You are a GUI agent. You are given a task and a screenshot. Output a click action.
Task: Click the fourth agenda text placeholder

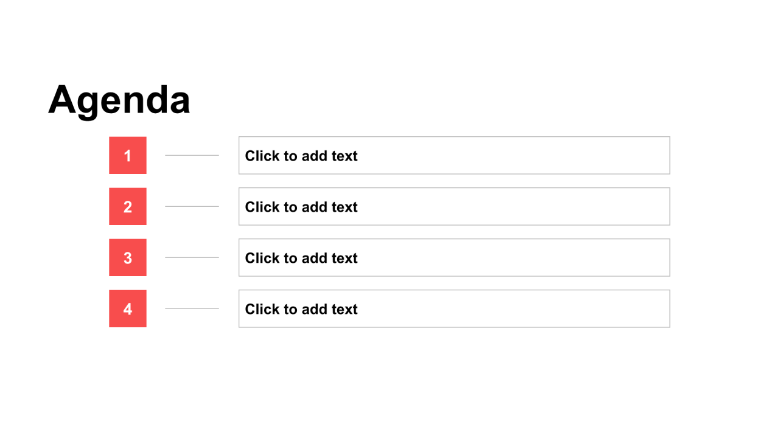454,308
